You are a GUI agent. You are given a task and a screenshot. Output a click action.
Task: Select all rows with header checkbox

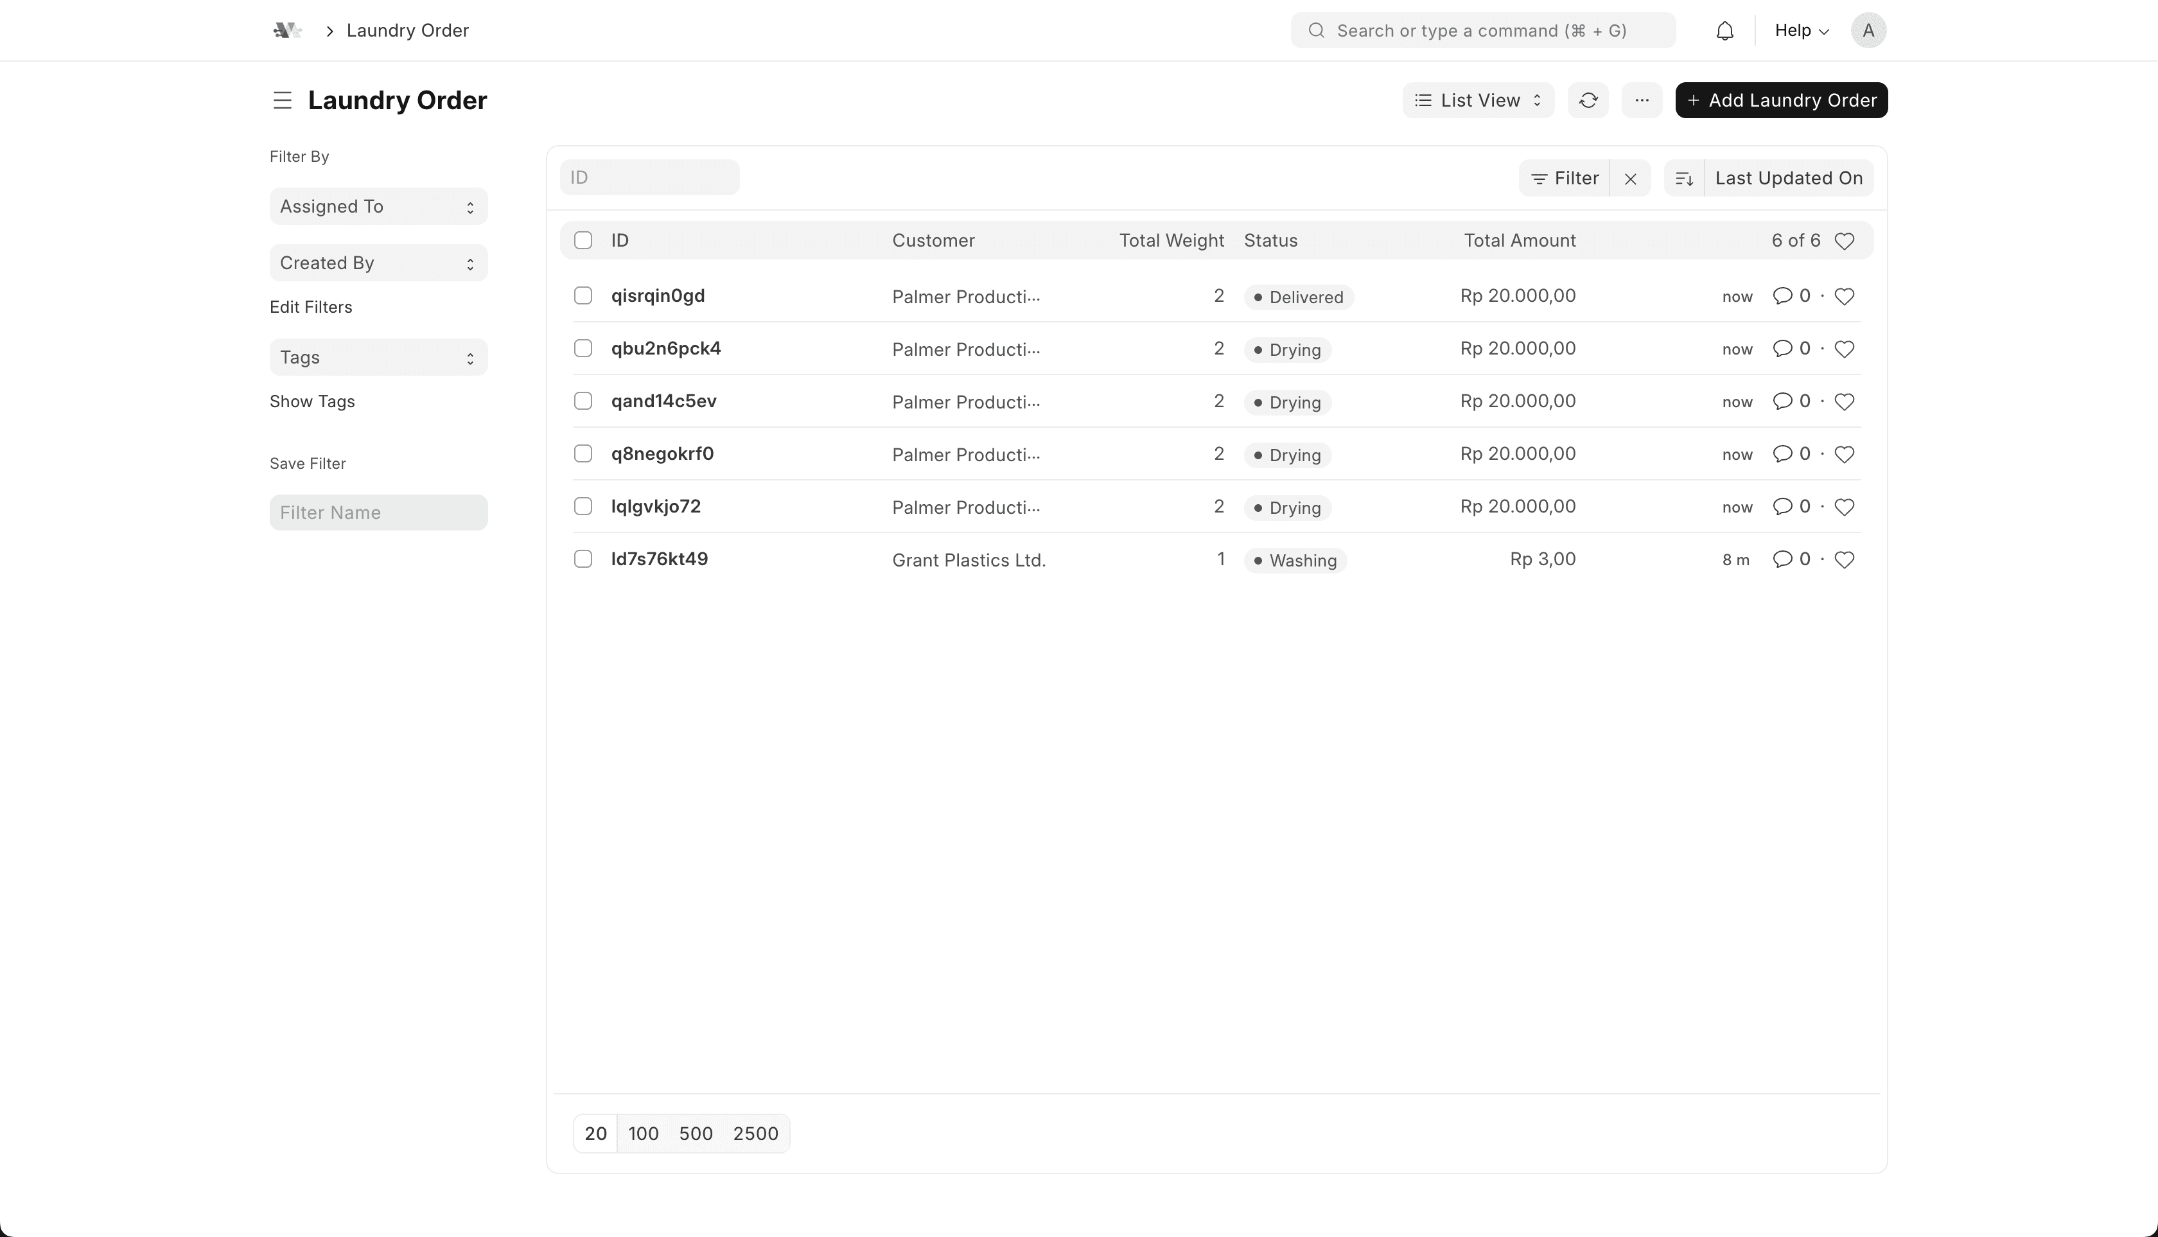tap(583, 240)
